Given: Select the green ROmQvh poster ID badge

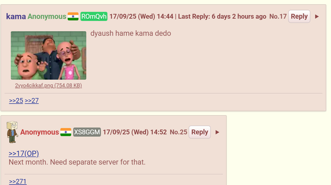Looking at the screenshot, I should click(x=94, y=17).
